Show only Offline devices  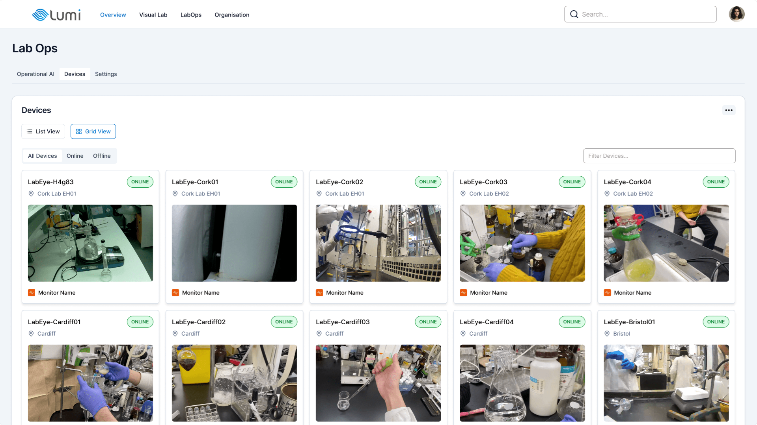point(102,156)
